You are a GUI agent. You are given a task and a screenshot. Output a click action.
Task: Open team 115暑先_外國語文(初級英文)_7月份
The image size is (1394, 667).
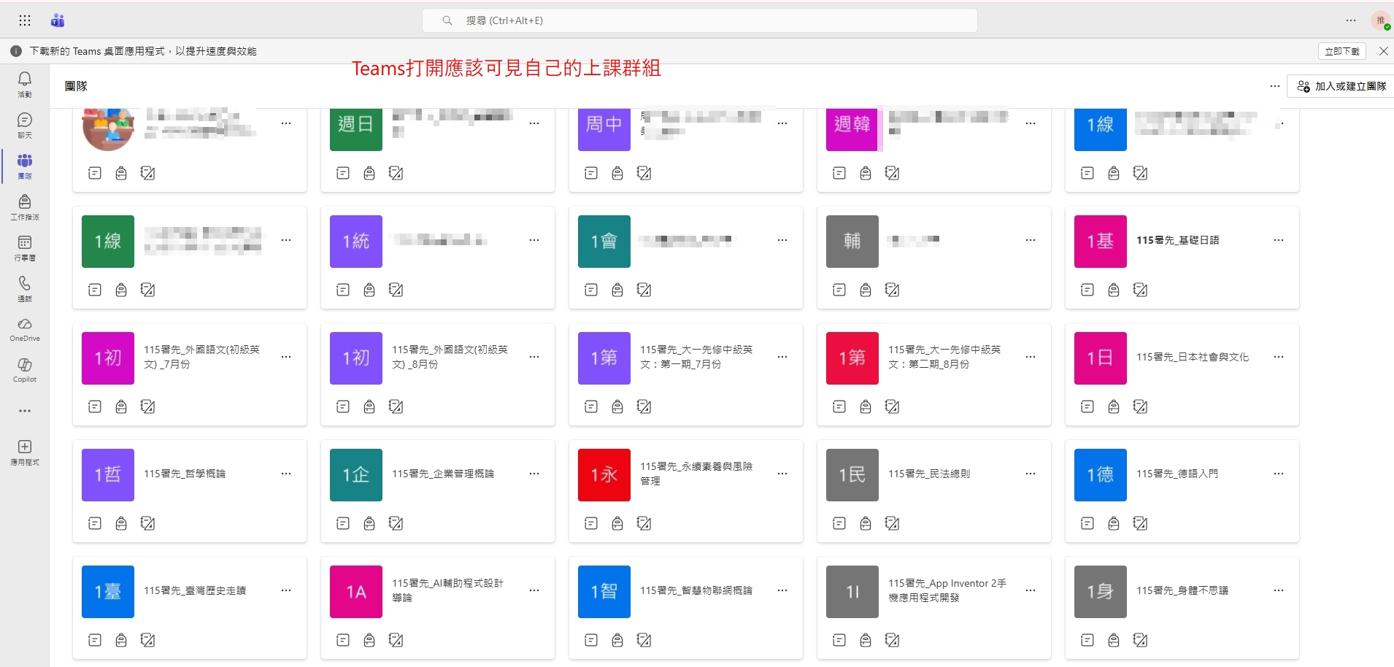pyautogui.click(x=190, y=374)
